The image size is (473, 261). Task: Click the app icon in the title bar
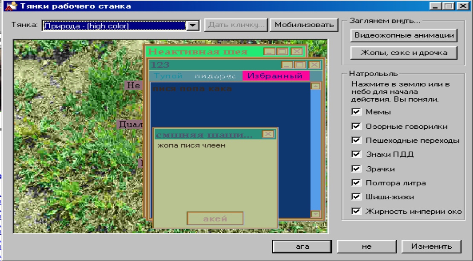tap(11, 6)
